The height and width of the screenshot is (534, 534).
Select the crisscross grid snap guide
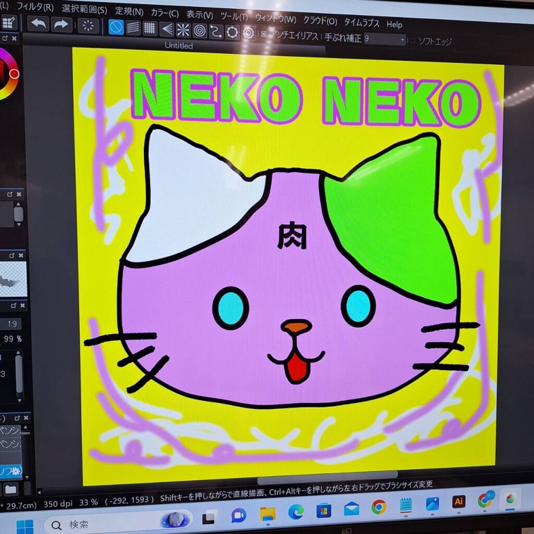[x=150, y=28]
